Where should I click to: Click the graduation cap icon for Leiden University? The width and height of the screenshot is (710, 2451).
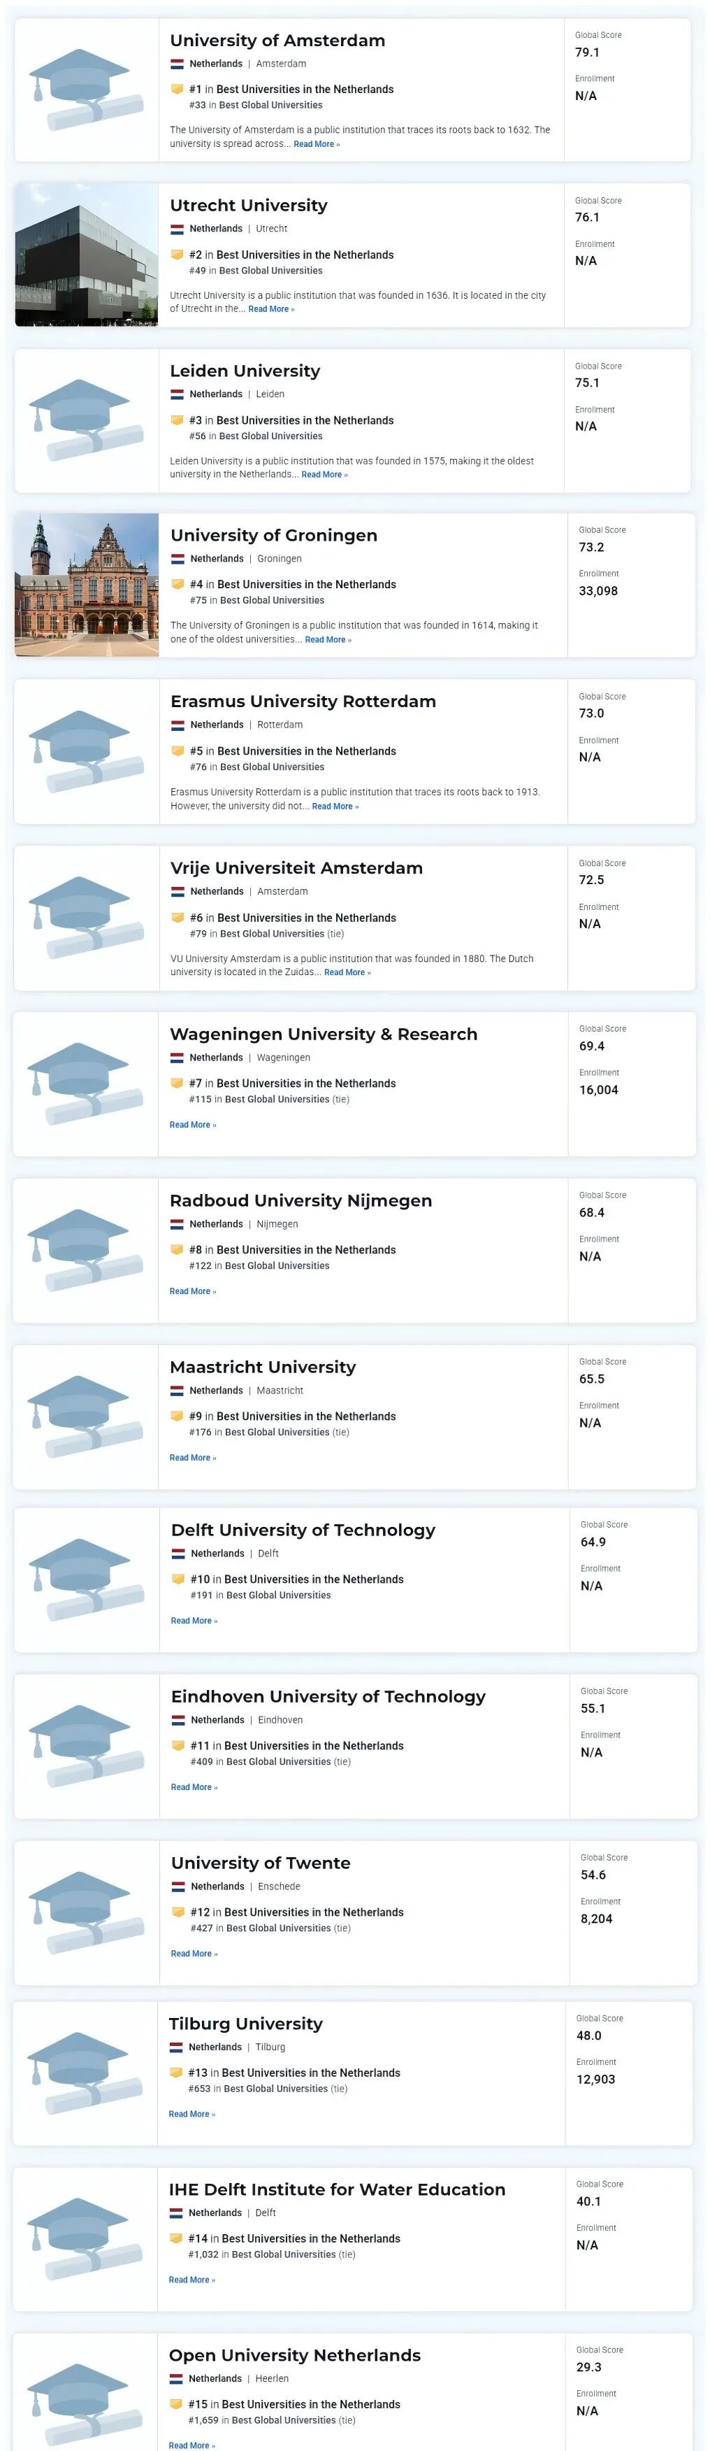coord(85,420)
